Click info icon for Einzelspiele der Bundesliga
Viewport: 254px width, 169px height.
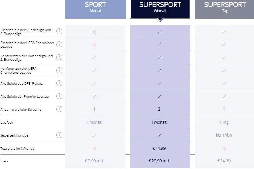[59, 31]
